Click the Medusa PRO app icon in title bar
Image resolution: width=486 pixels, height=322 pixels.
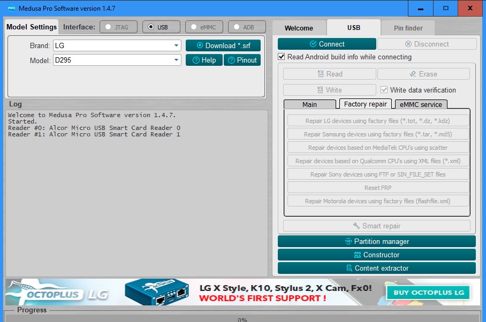pos(11,8)
